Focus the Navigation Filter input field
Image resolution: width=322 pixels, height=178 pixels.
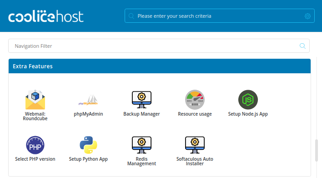pos(159,46)
